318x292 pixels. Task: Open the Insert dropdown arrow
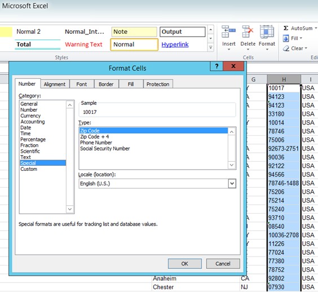click(229, 49)
